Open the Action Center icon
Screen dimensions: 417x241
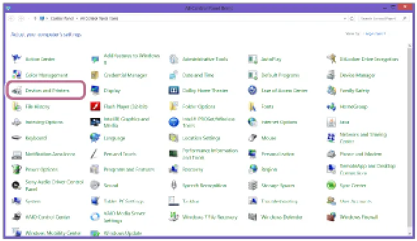17,59
